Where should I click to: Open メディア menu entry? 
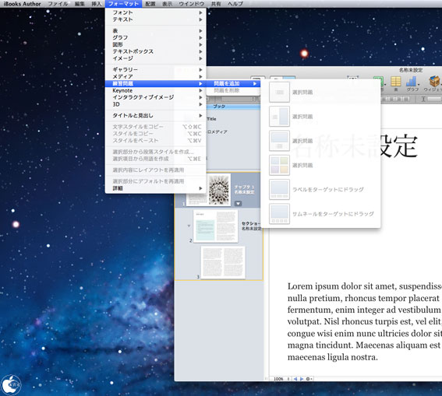[x=156, y=76]
